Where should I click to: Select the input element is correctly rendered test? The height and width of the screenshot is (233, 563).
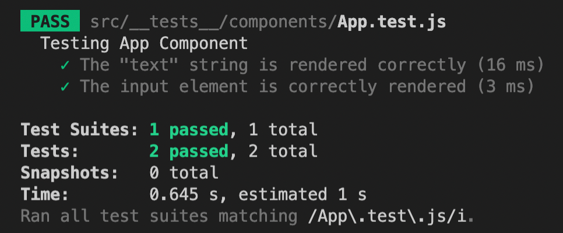(273, 87)
